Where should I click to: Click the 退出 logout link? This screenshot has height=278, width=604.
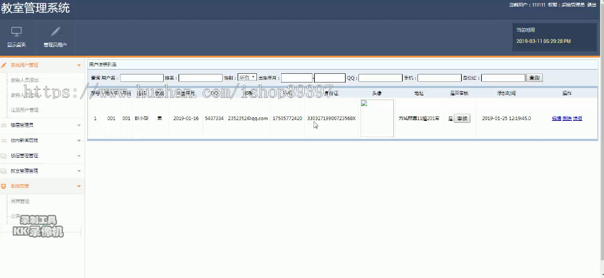click(592, 5)
